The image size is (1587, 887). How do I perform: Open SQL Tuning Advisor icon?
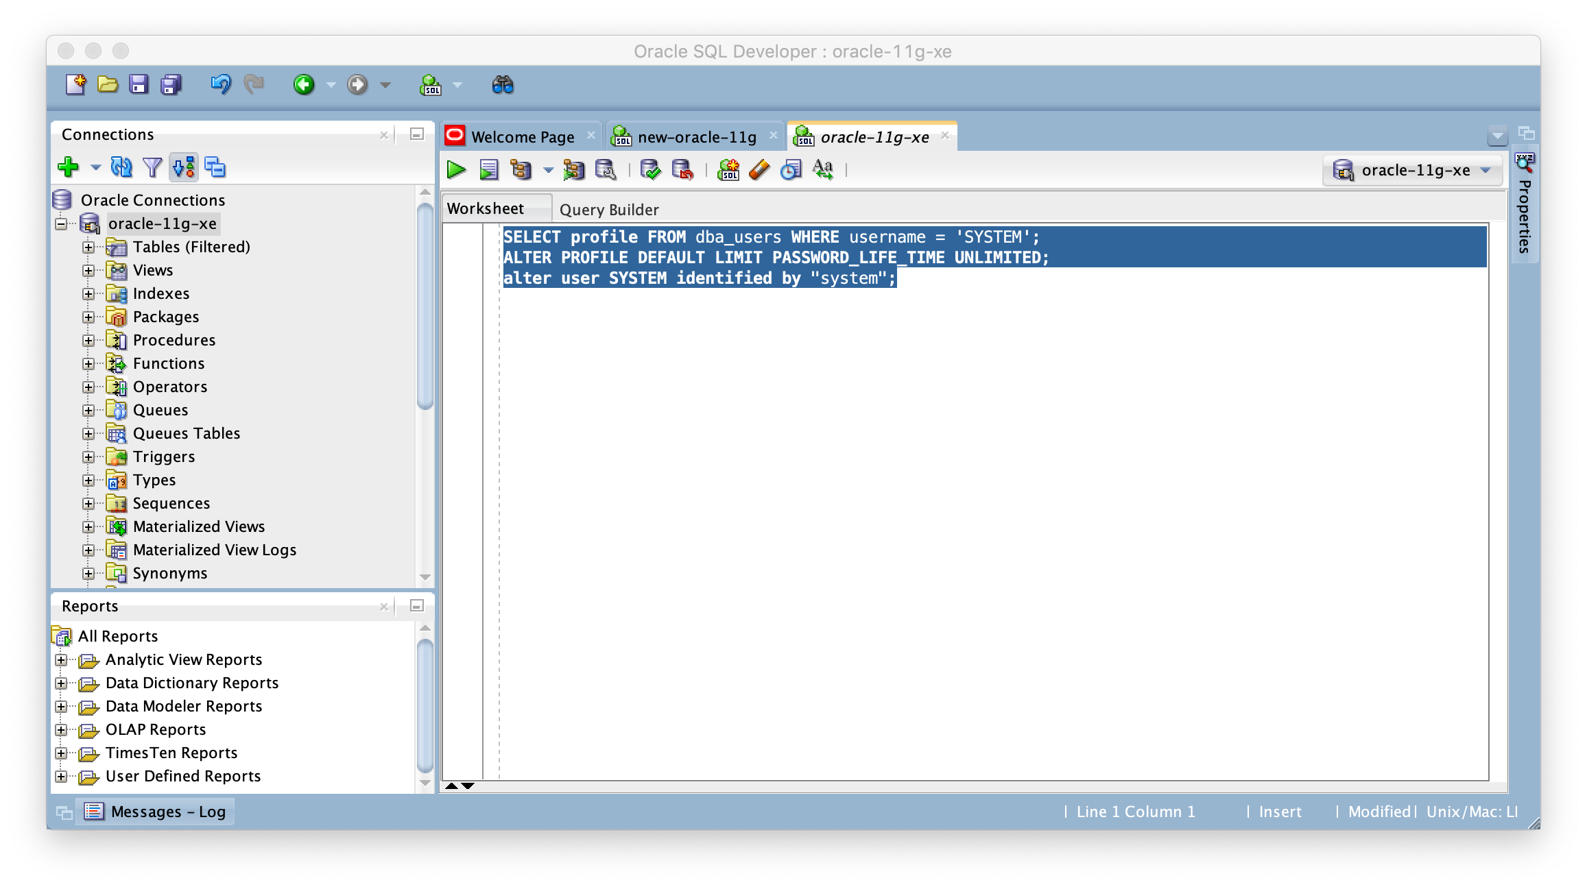[605, 169]
